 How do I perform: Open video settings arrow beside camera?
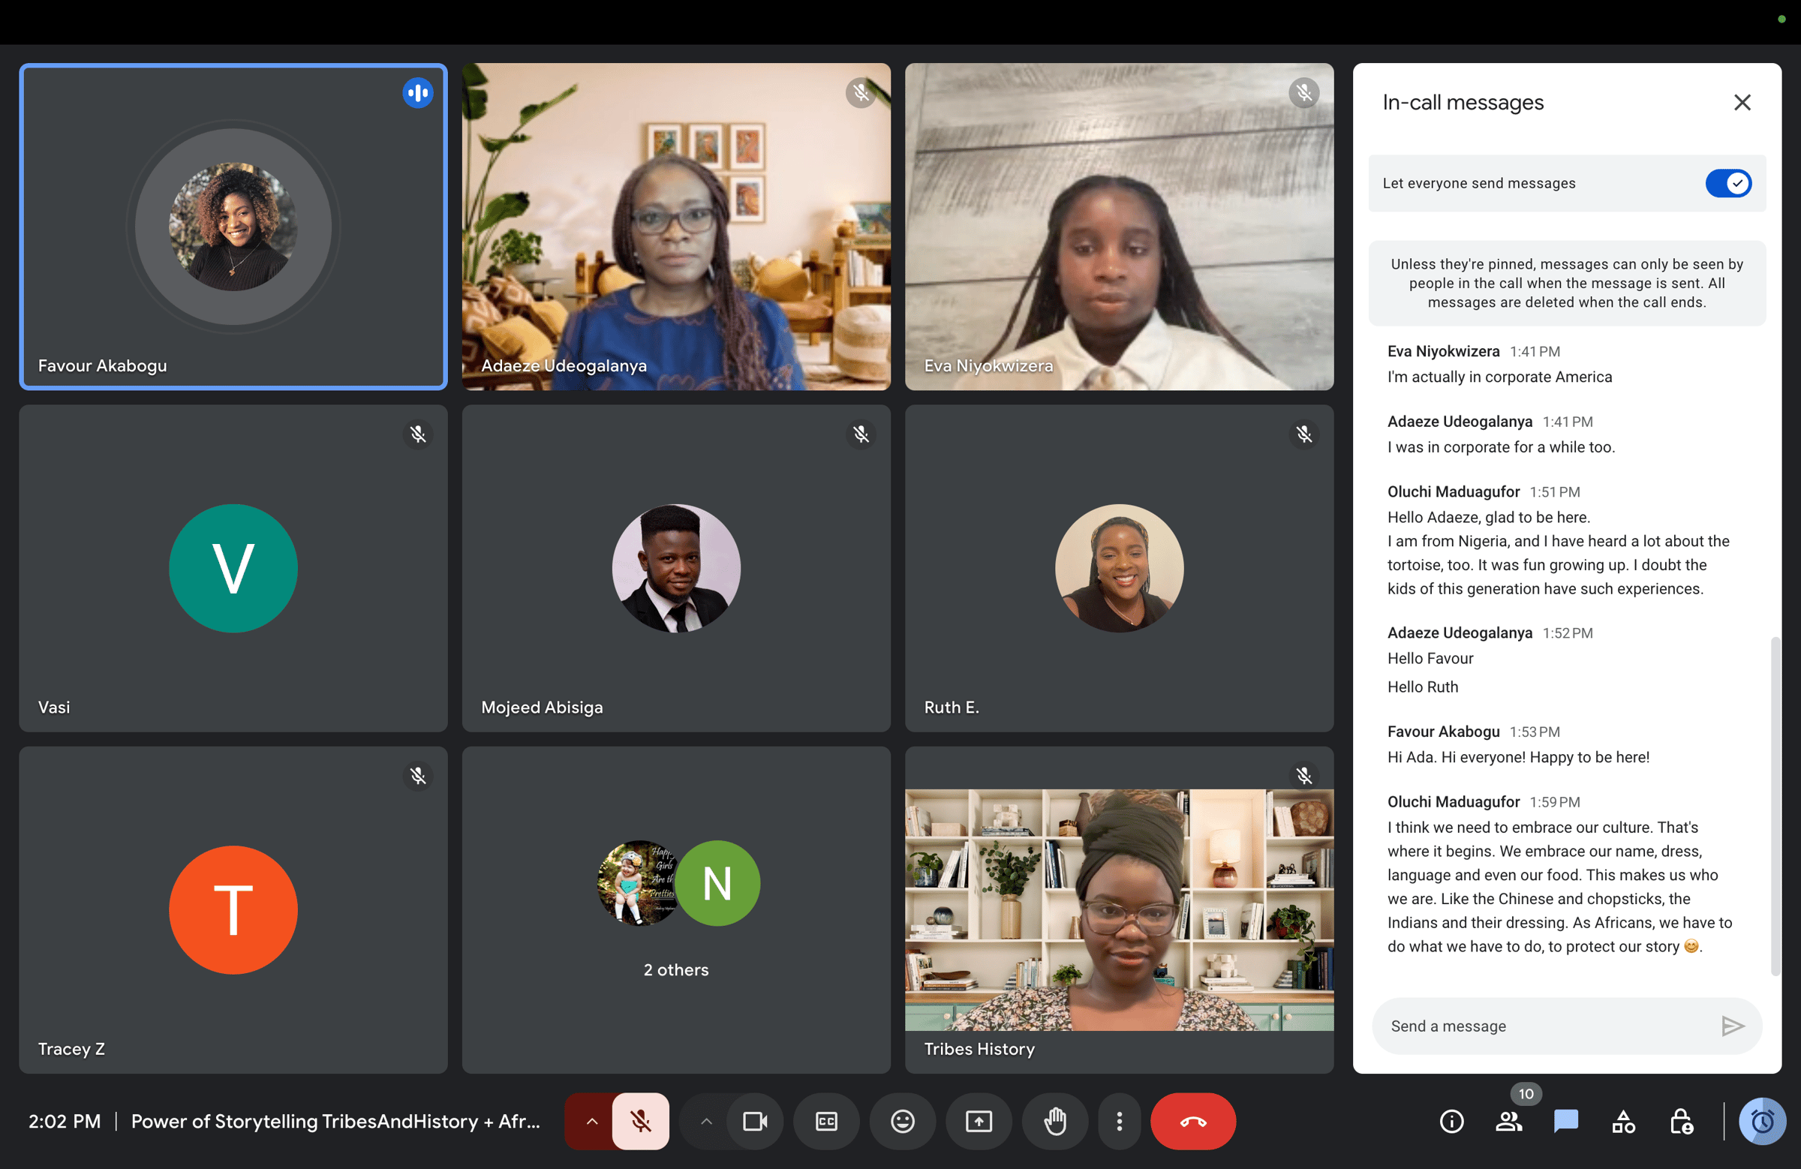705,1120
